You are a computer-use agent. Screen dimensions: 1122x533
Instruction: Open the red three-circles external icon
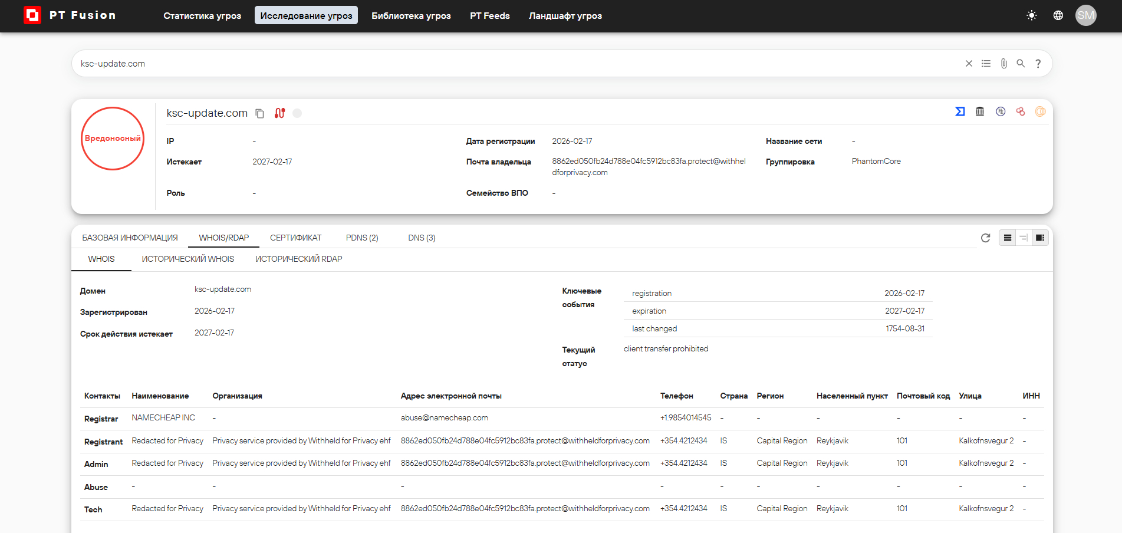[1021, 111]
